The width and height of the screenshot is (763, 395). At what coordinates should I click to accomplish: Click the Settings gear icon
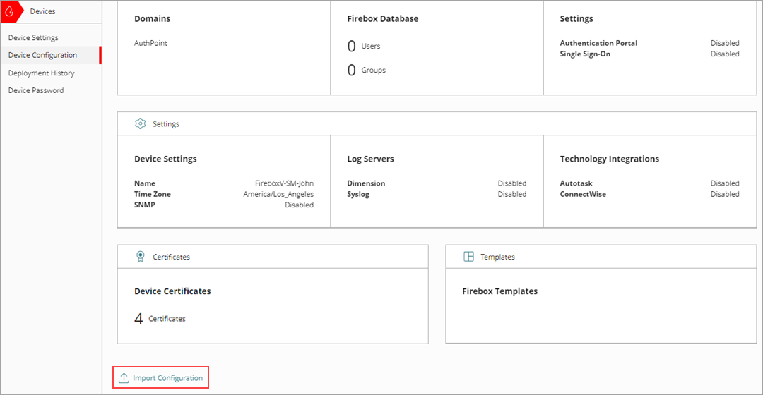click(x=140, y=123)
